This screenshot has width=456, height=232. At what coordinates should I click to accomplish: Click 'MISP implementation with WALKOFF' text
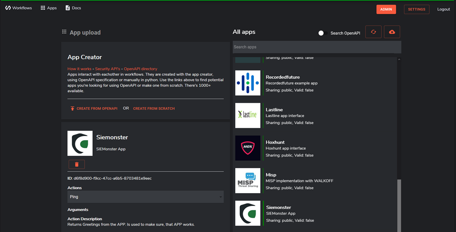tap(300, 181)
